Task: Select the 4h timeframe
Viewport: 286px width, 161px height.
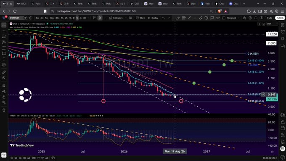Action: point(70,18)
